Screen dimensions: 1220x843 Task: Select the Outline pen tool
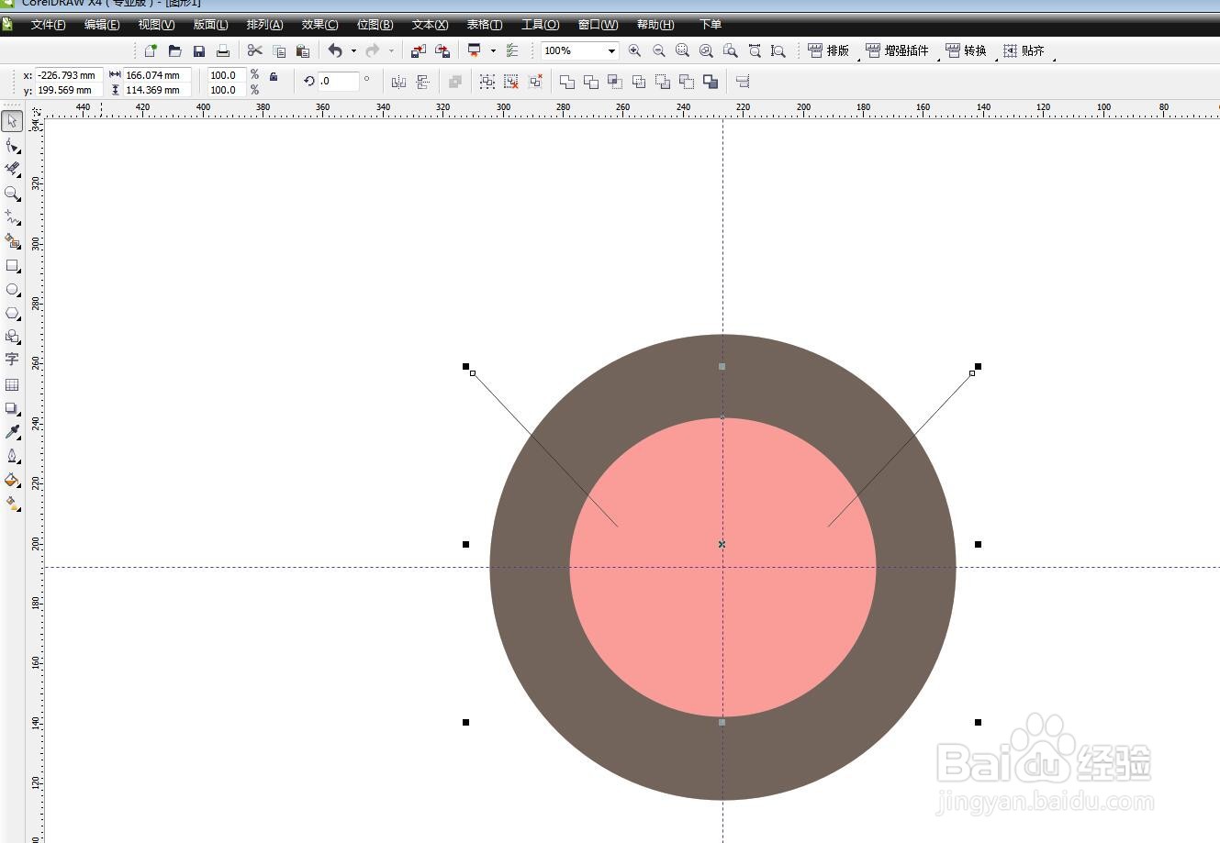coord(12,456)
